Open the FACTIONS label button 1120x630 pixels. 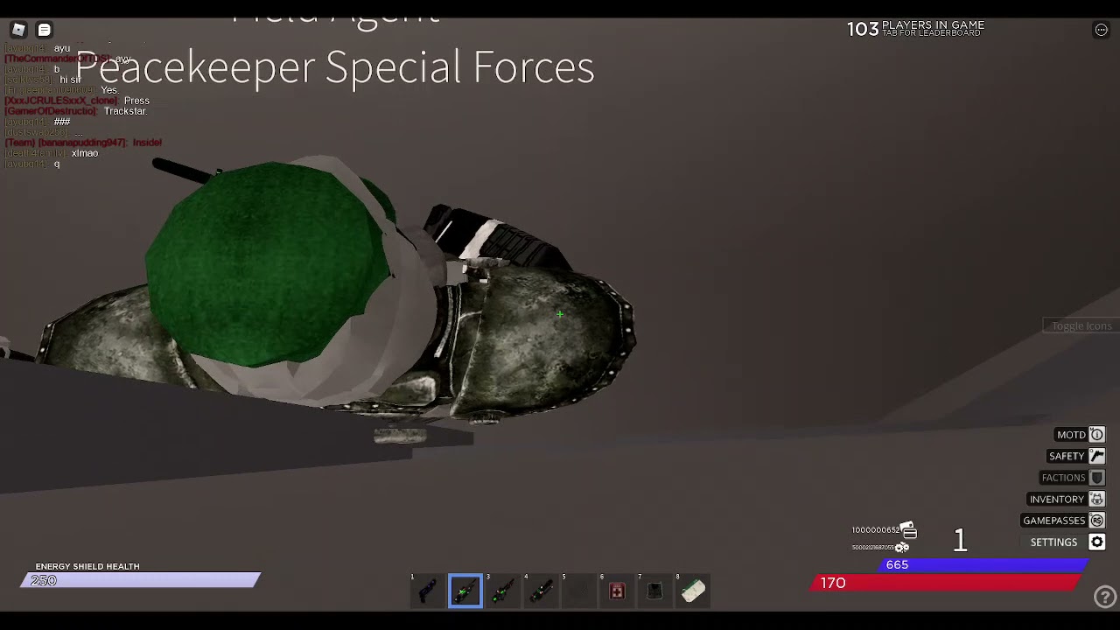pos(1063,478)
